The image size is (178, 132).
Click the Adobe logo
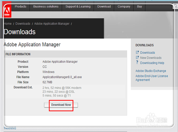(7, 10)
